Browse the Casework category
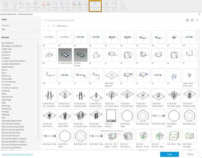 6,52
